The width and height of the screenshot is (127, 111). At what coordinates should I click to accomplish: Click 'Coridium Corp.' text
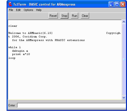(35, 37)
